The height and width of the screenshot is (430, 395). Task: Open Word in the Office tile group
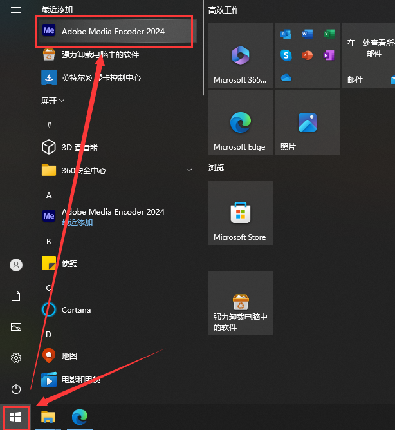(x=307, y=34)
